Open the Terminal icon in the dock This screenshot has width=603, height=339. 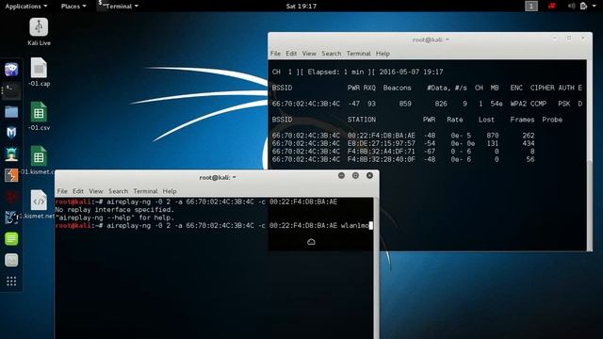tap(11, 90)
